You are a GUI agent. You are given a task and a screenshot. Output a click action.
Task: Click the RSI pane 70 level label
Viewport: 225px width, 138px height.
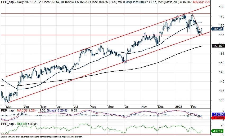(222, 125)
